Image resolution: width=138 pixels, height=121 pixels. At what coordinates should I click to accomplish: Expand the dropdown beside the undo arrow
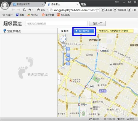point(33,10)
